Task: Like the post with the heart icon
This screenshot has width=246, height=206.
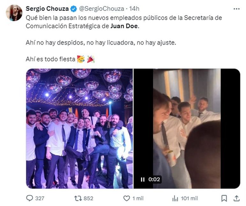Action: point(127,198)
